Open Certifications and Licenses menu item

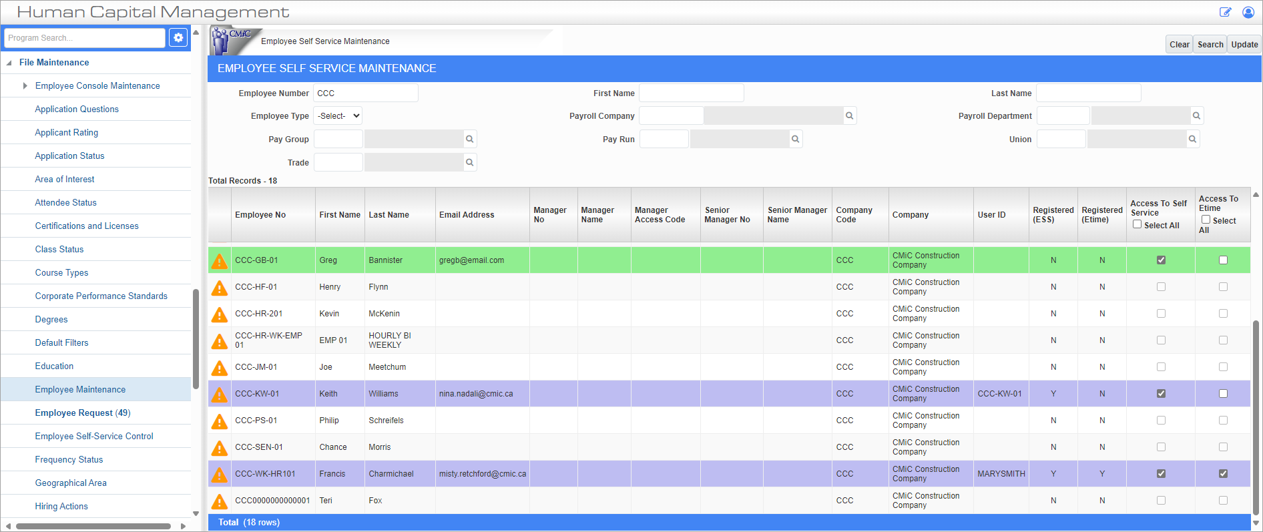click(87, 226)
